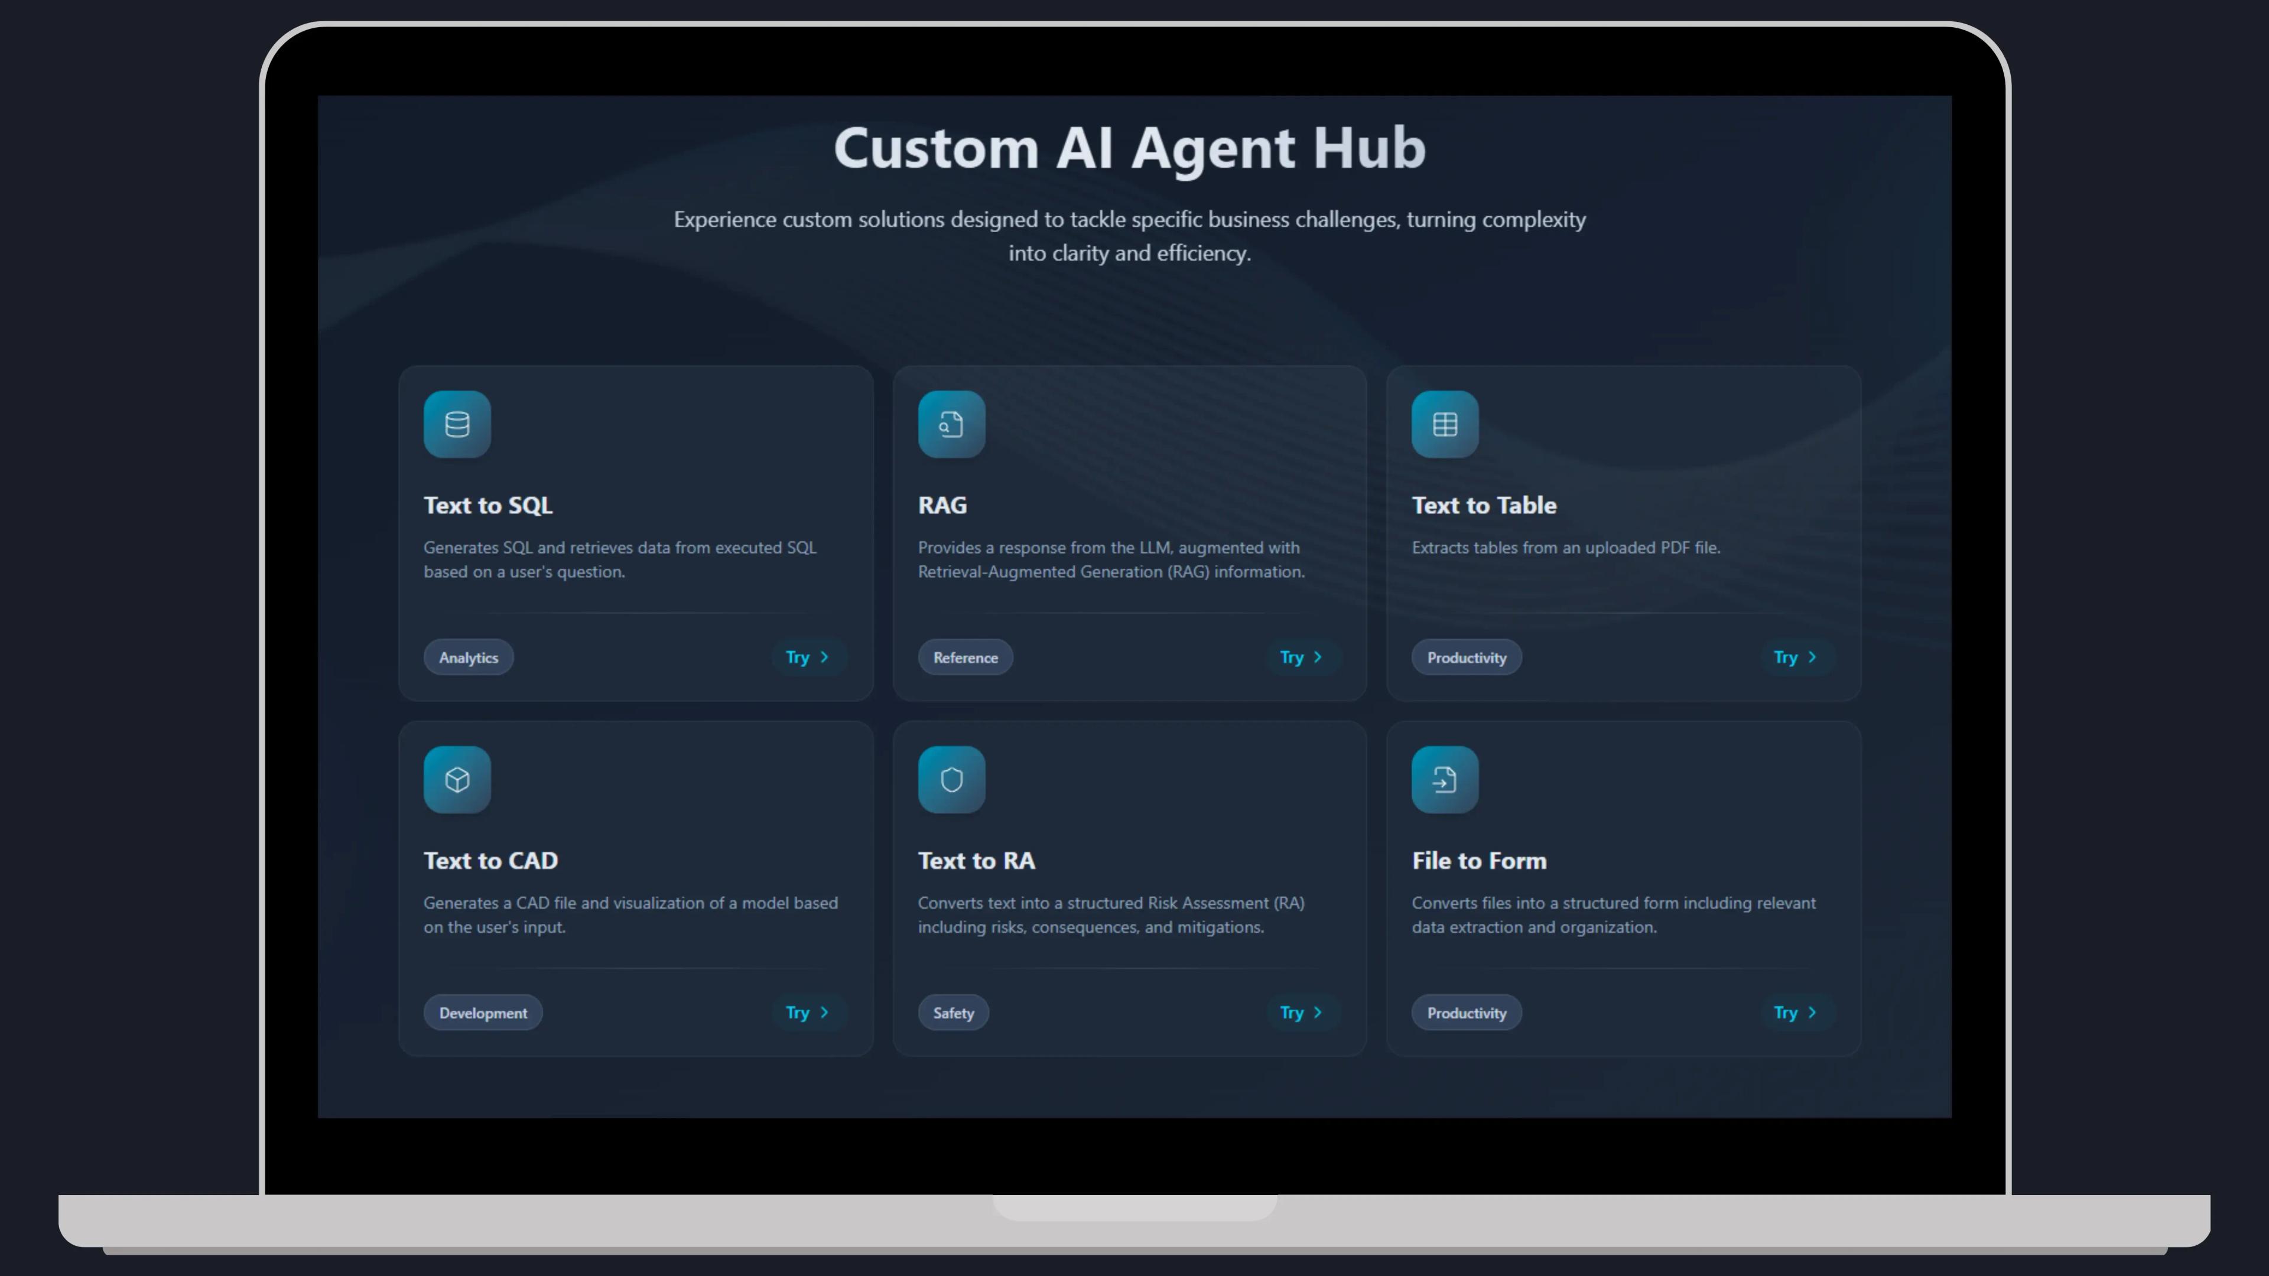Select the Safety tag on Text to RA
Image resolution: width=2269 pixels, height=1276 pixels.
tap(952, 1013)
